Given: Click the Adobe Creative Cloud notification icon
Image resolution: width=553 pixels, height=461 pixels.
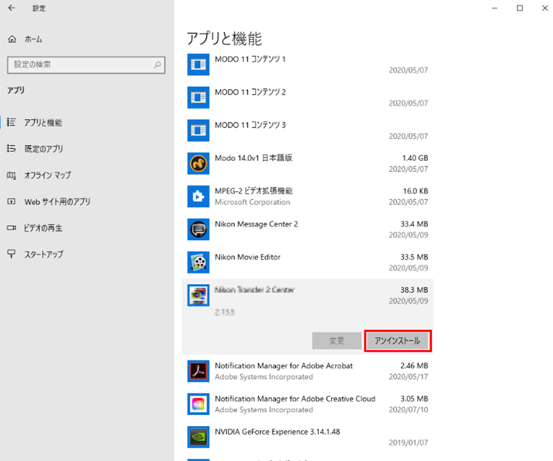Looking at the screenshot, I should pyautogui.click(x=198, y=405).
